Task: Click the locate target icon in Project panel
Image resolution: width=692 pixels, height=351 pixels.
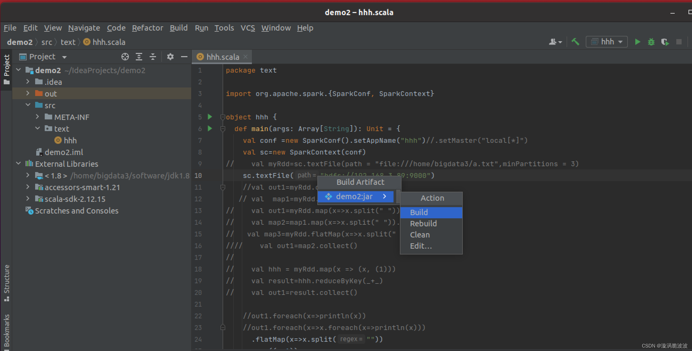Action: pos(125,57)
